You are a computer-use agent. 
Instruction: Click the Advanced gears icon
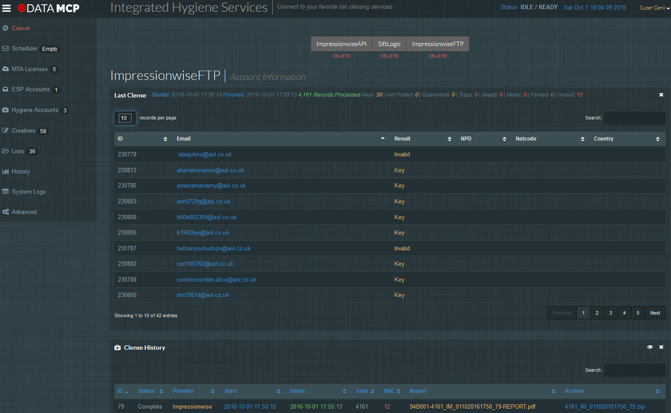pos(5,212)
